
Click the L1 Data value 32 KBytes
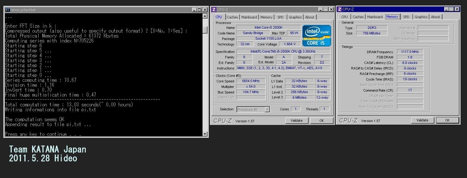[299, 81]
